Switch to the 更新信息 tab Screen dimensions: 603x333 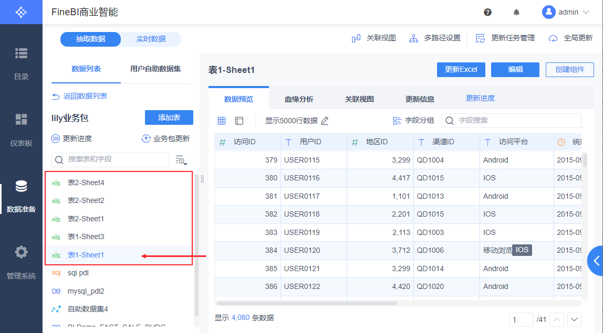coord(420,99)
